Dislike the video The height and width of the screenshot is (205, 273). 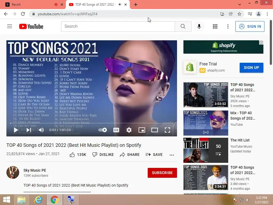point(103,155)
